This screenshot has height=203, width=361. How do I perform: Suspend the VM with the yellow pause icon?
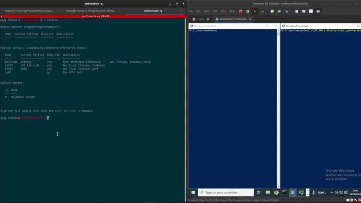pos(247,12)
